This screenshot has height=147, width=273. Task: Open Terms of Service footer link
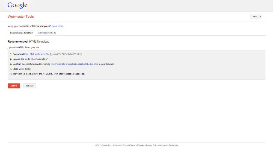pyautogui.click(x=137, y=145)
